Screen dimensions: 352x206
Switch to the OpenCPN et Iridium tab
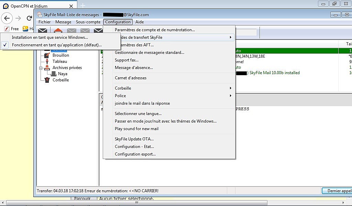pyautogui.click(x=38, y=6)
